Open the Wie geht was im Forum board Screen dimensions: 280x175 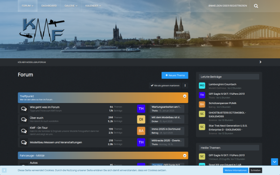tap(45, 107)
